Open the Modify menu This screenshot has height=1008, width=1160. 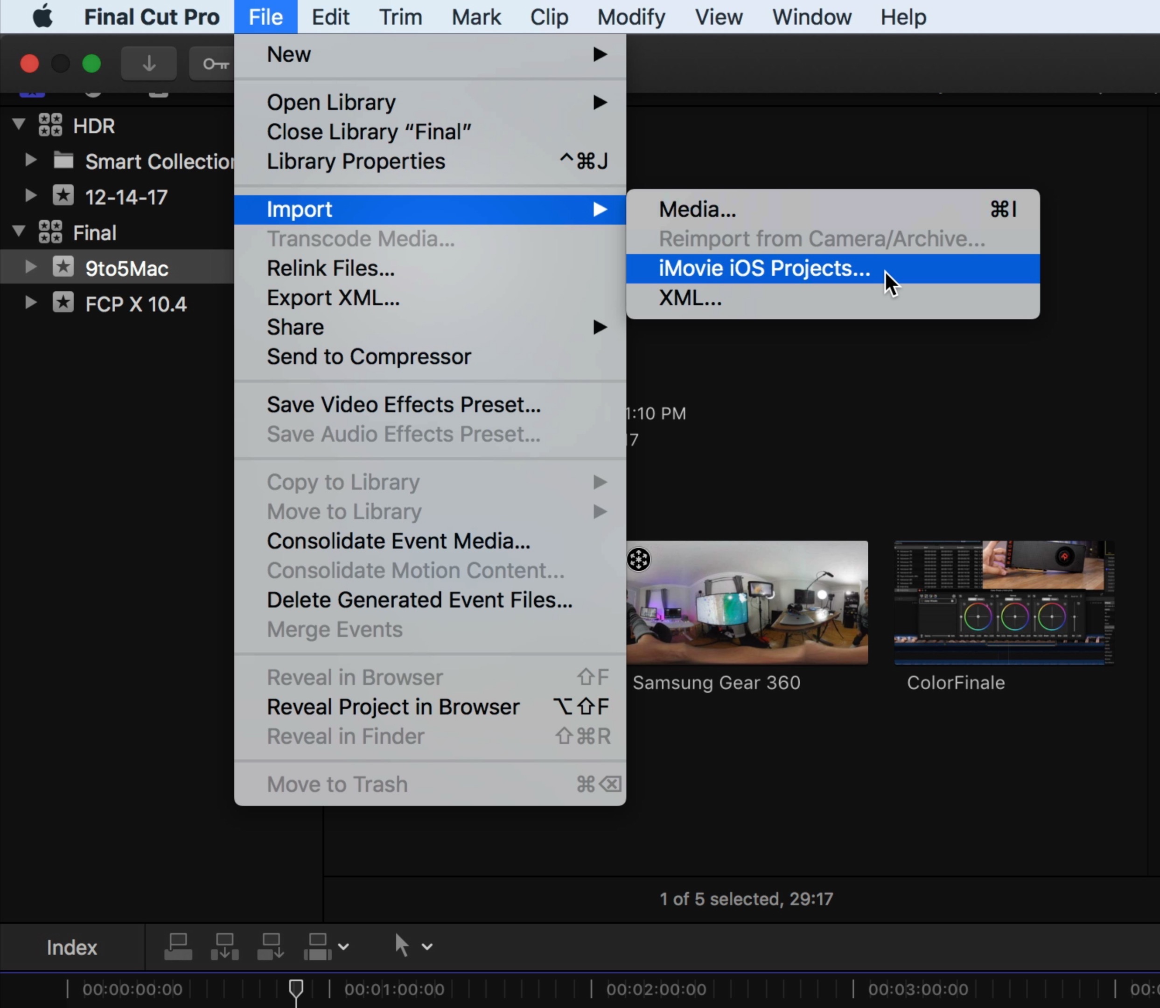(631, 17)
